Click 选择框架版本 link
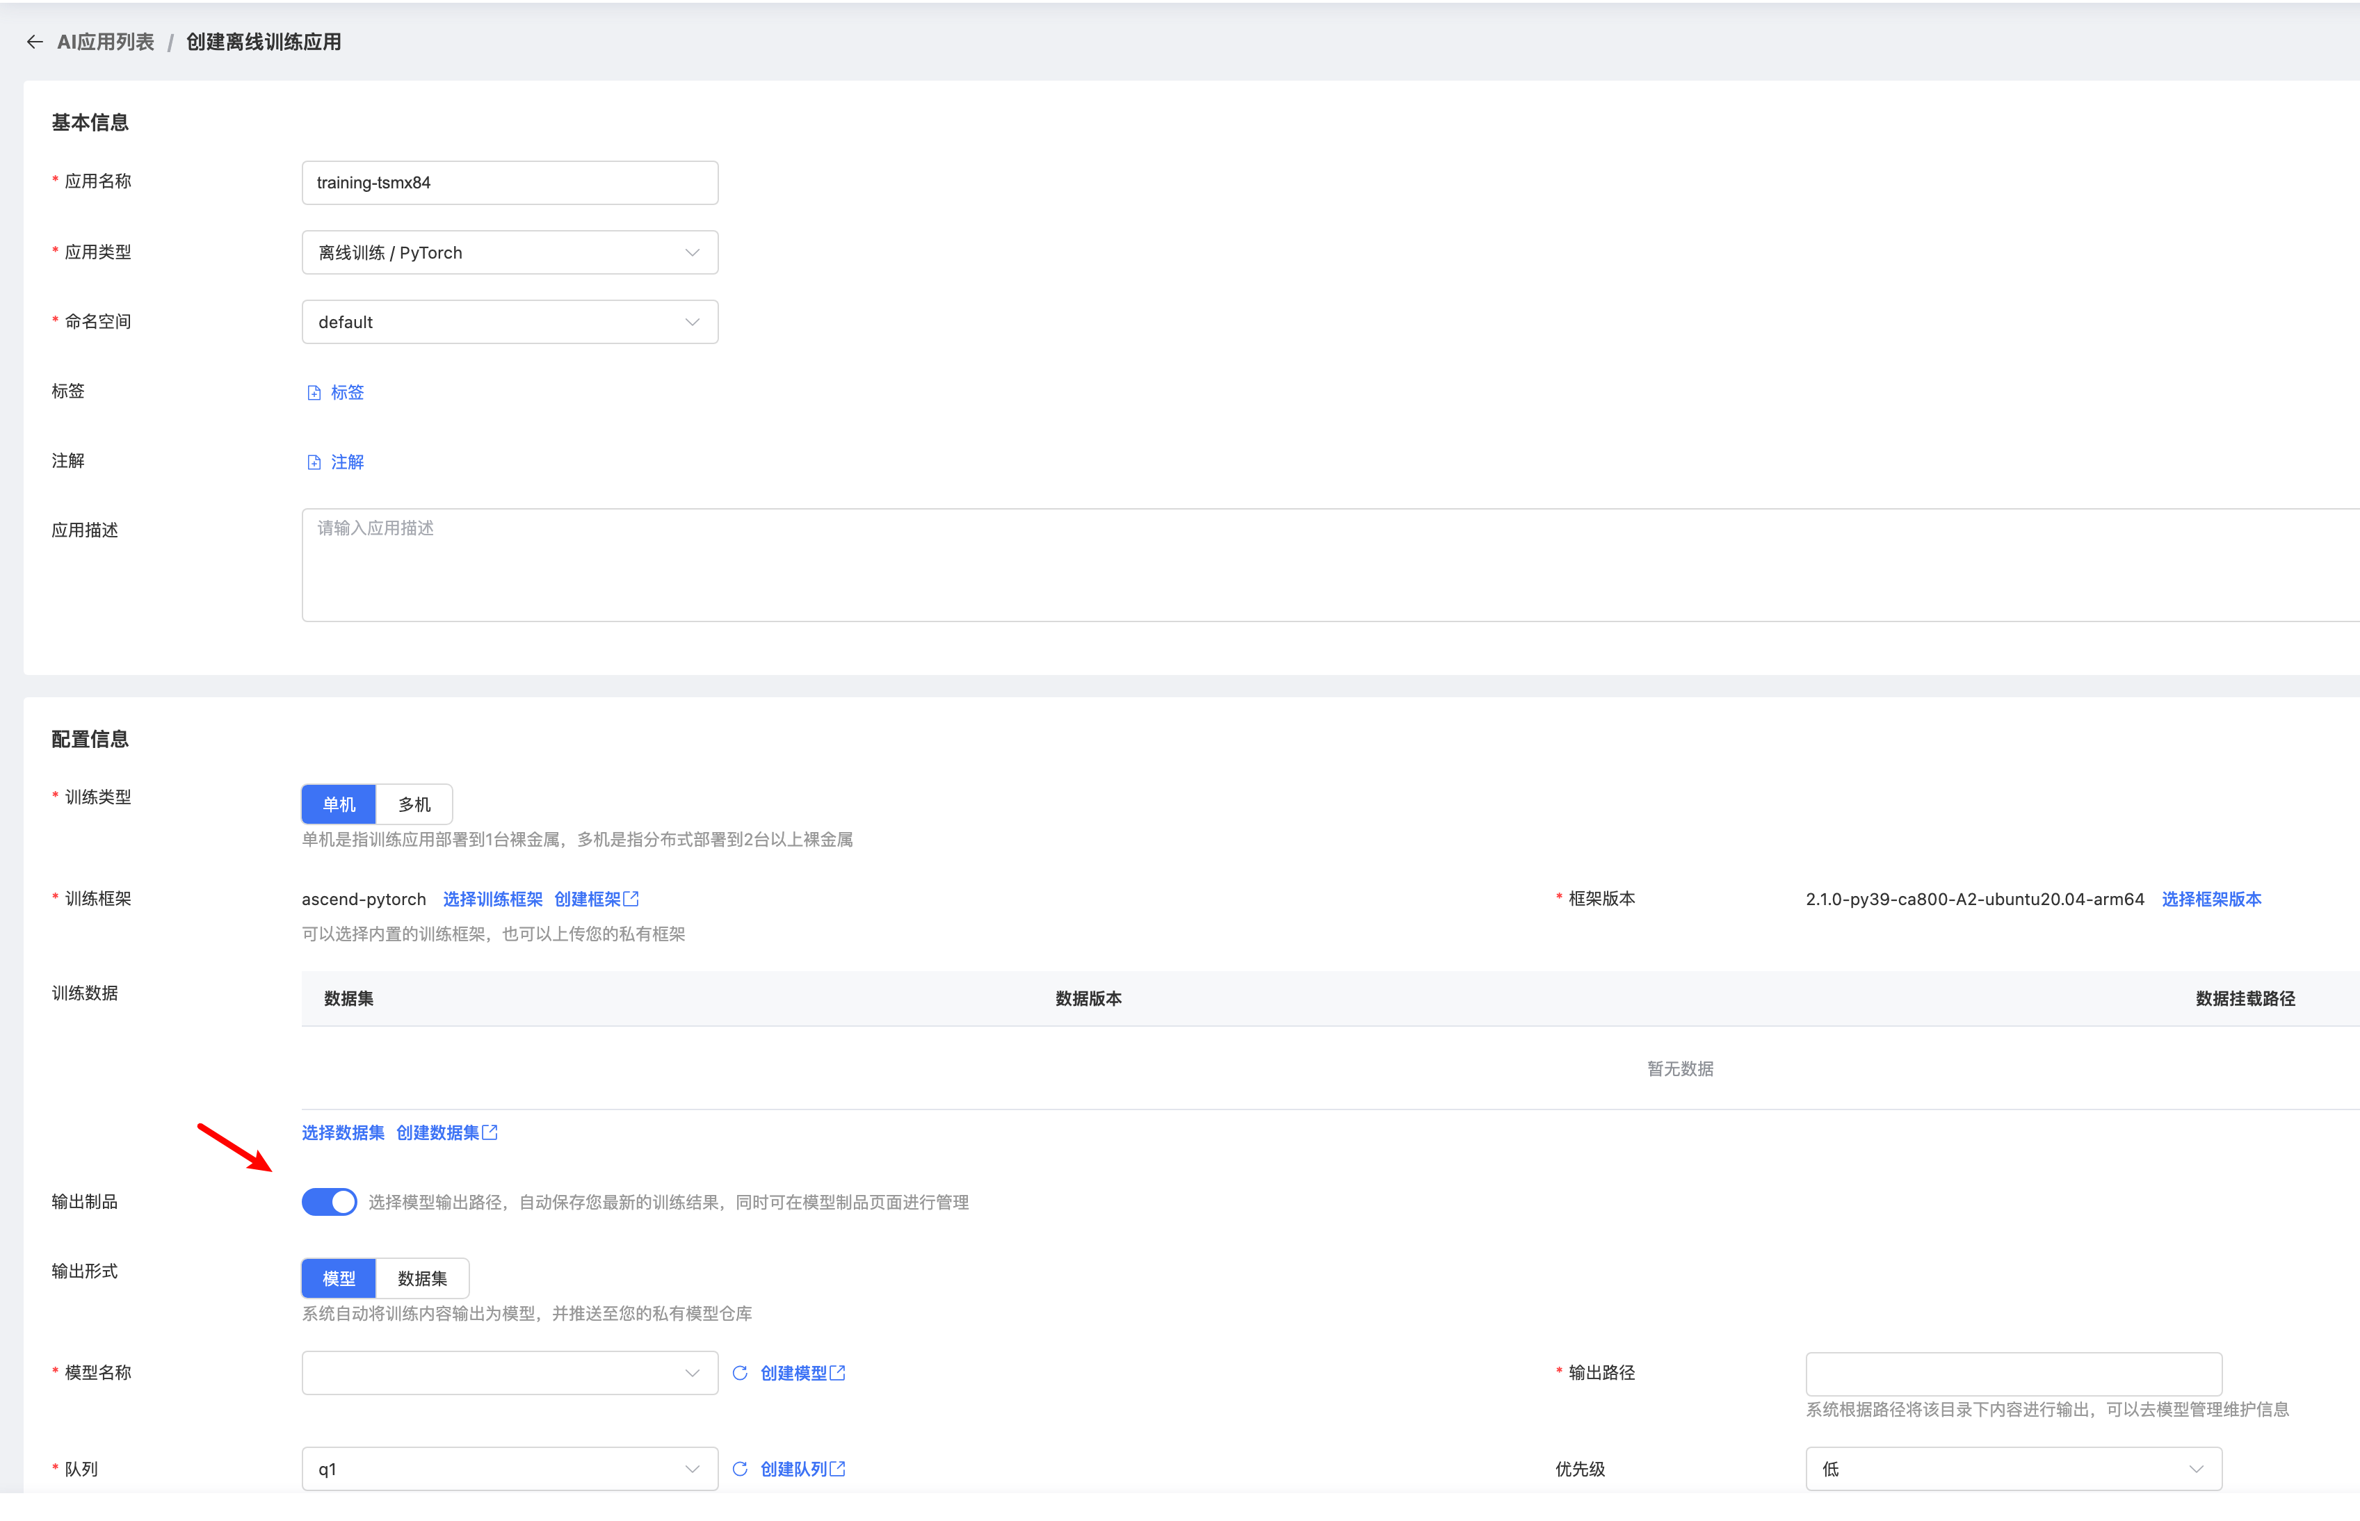 click(2211, 899)
